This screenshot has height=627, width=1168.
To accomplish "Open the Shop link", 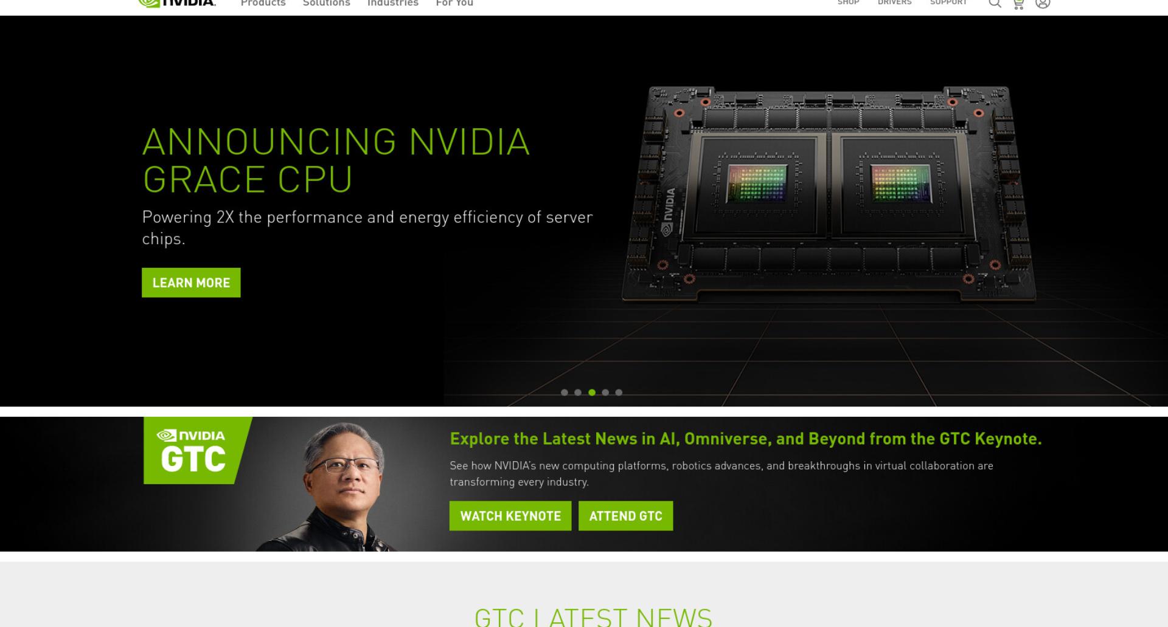I will (849, 2).
